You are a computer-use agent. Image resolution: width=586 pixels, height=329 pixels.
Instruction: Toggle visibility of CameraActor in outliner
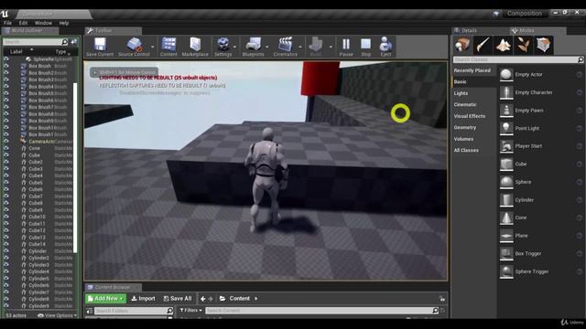pyautogui.click(x=6, y=142)
